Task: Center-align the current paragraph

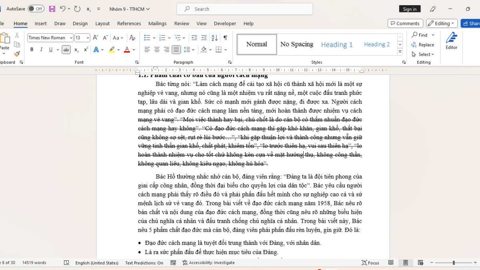Action: click(x=156, y=49)
